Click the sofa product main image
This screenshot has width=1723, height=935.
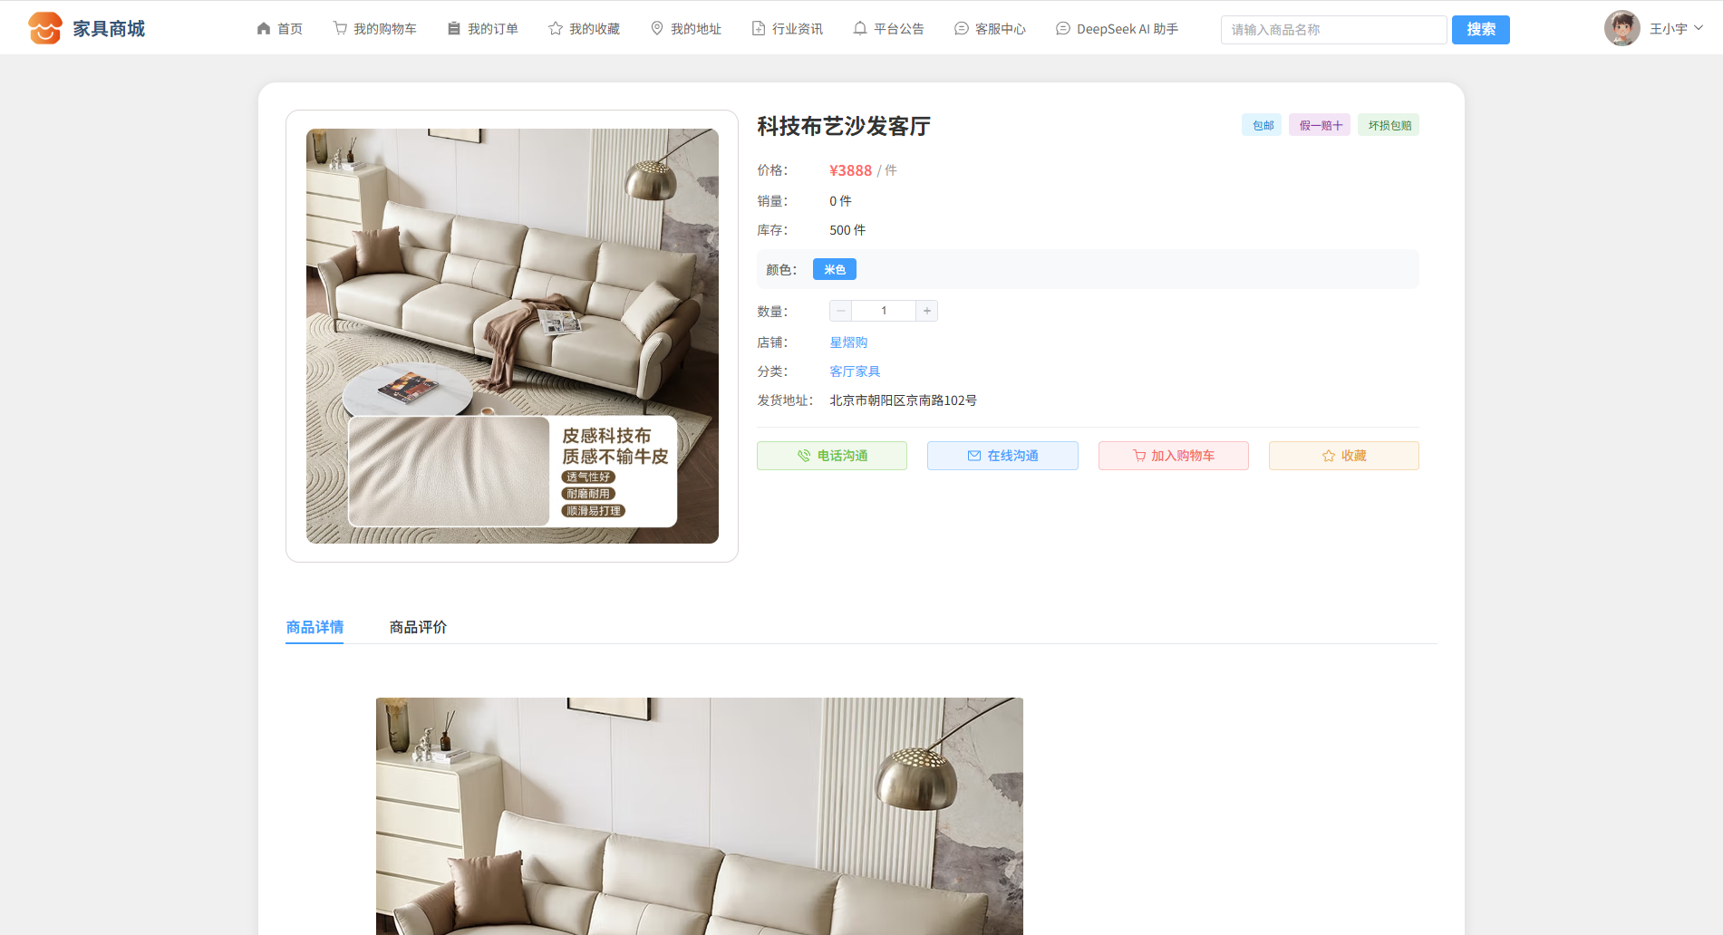512,336
